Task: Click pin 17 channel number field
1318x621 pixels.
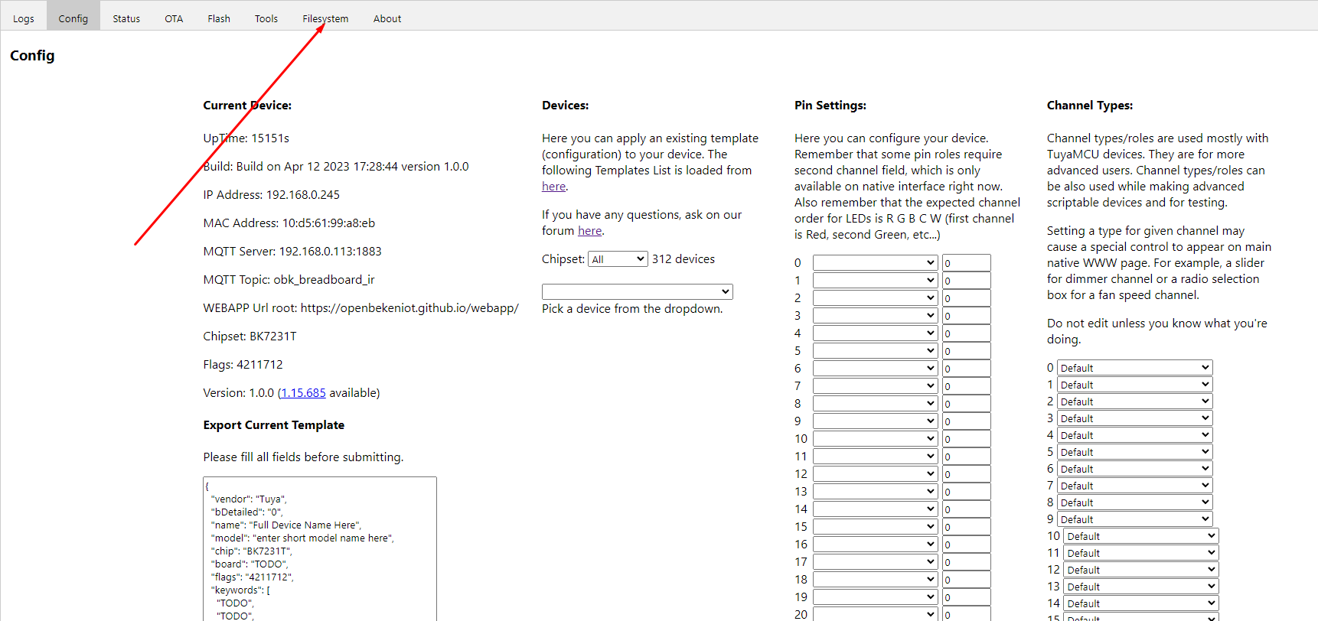Action: 966,562
